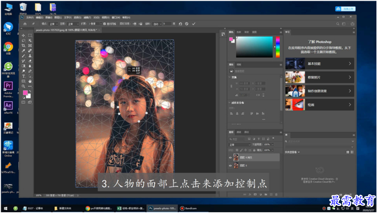Select the Zoom tool

point(23,87)
